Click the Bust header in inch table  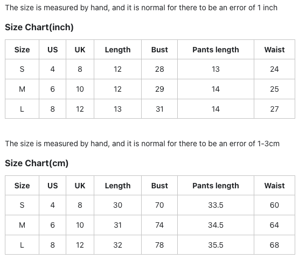tap(159, 50)
